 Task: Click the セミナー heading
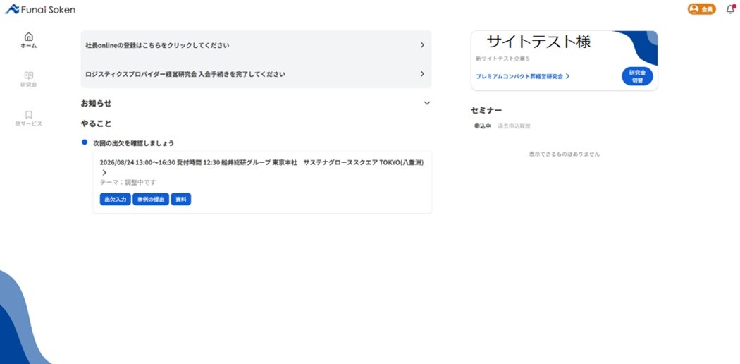[x=486, y=111]
